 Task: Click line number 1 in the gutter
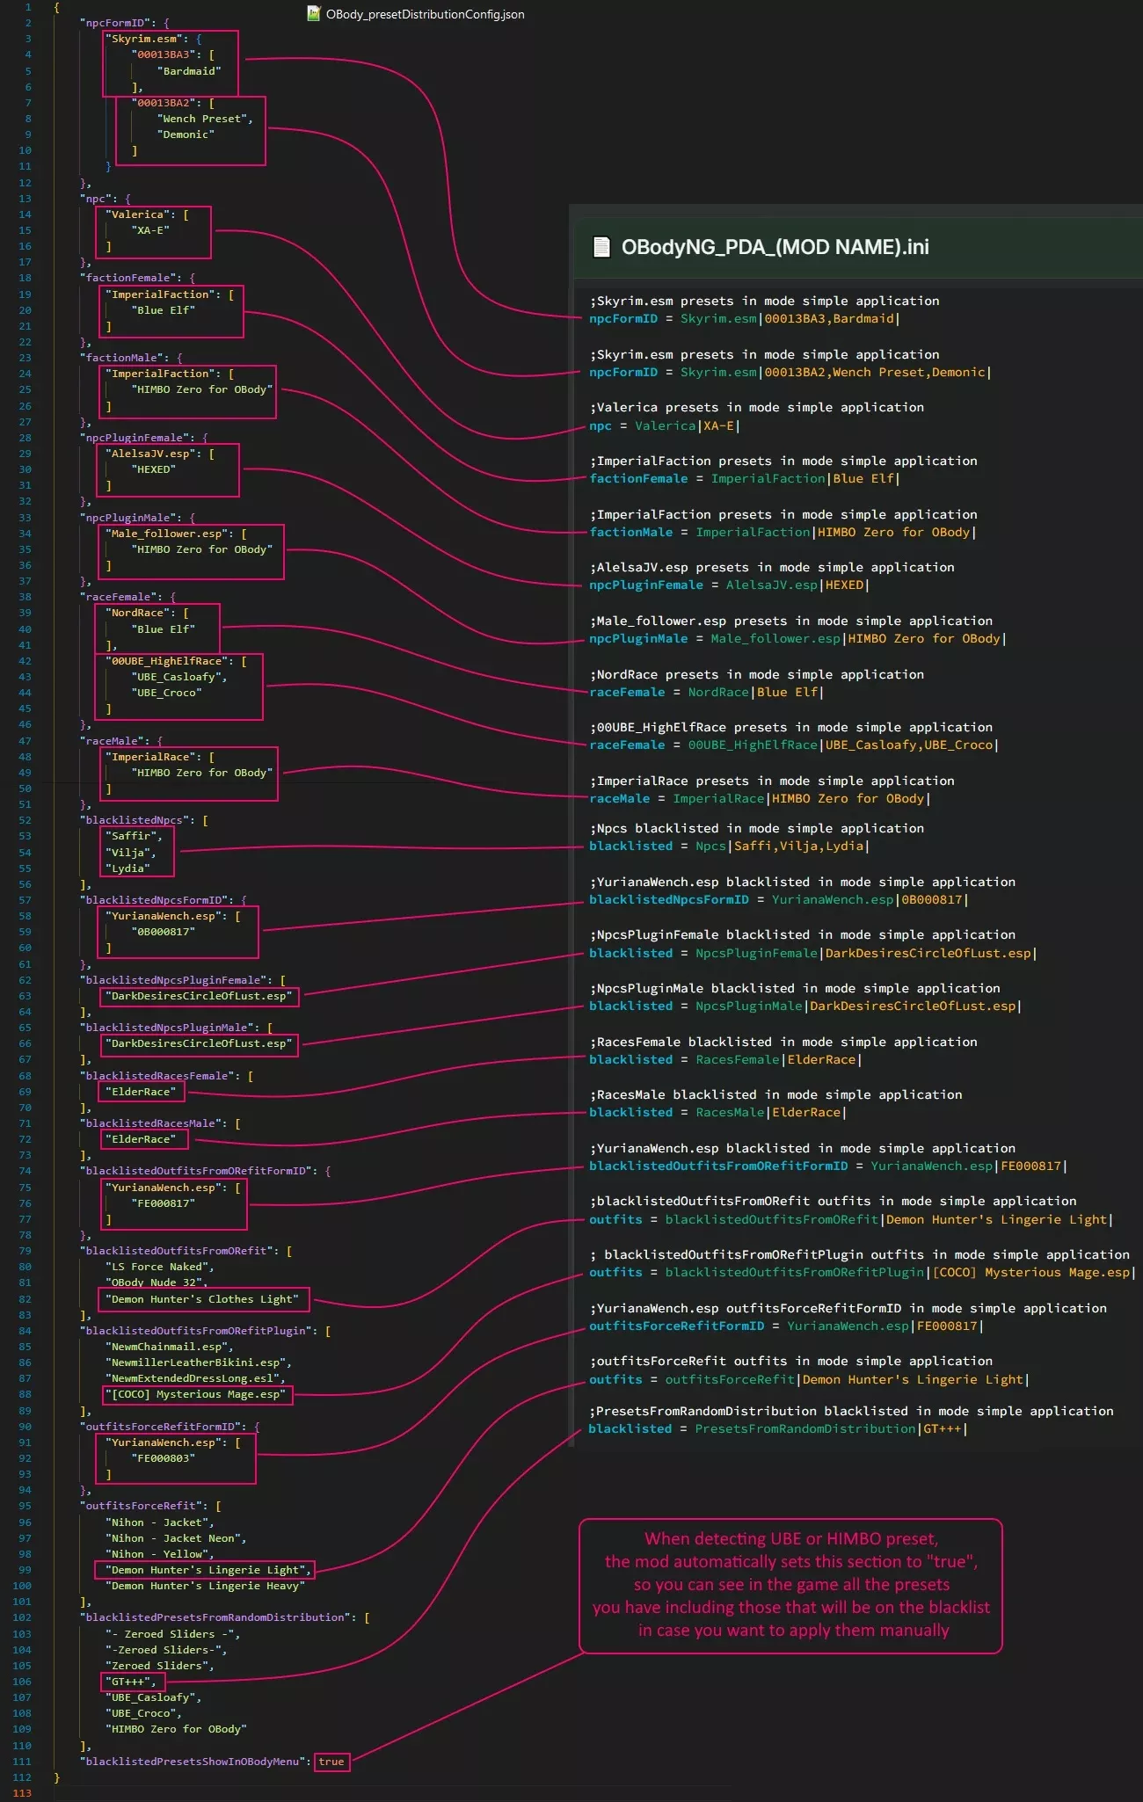point(28,7)
